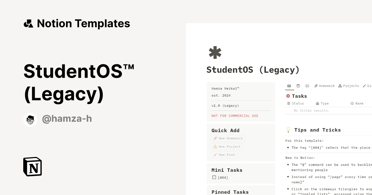The image size is (372, 195).
Task: Open the Projects view tab
Action: (x=348, y=86)
